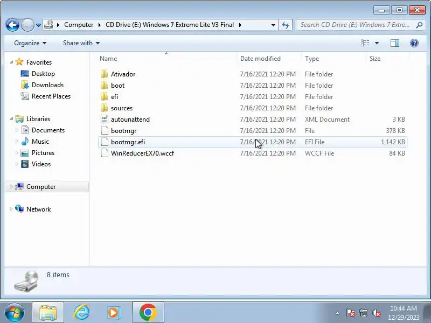Open the More view options dropdown arrow
The width and height of the screenshot is (431, 323).
pos(377,43)
